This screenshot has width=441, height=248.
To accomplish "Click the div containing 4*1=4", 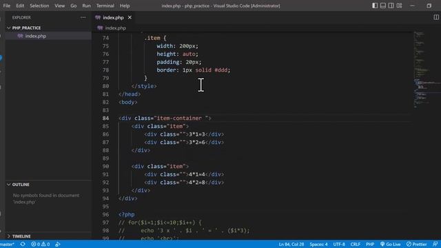I will click(184, 174).
